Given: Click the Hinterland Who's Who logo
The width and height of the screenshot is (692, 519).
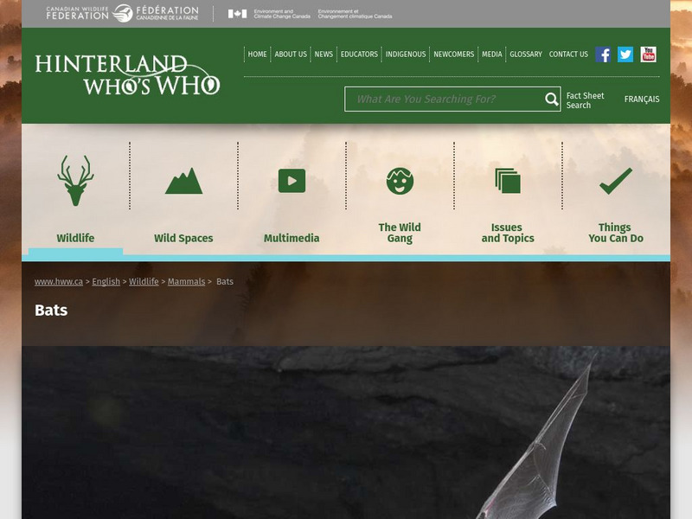Looking at the screenshot, I should pos(126,74).
